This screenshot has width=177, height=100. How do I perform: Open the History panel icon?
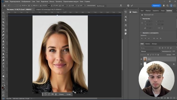coord(126,12)
